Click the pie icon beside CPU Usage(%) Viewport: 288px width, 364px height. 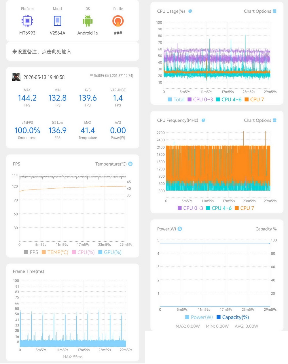point(190,11)
